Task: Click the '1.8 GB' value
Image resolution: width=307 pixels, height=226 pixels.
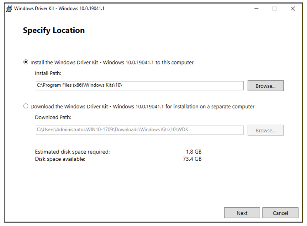Action: coord(193,152)
